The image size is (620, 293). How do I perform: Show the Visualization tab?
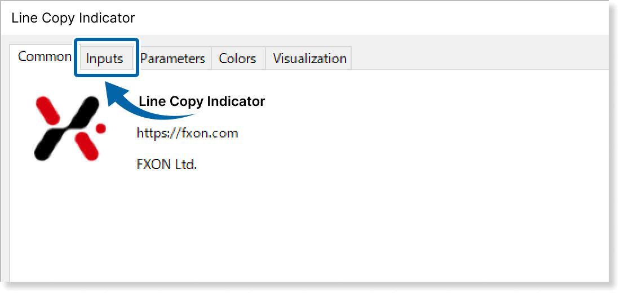pos(309,59)
